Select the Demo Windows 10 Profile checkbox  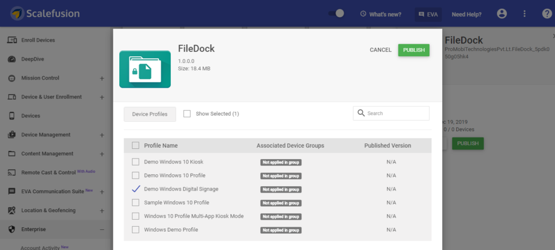click(x=135, y=175)
